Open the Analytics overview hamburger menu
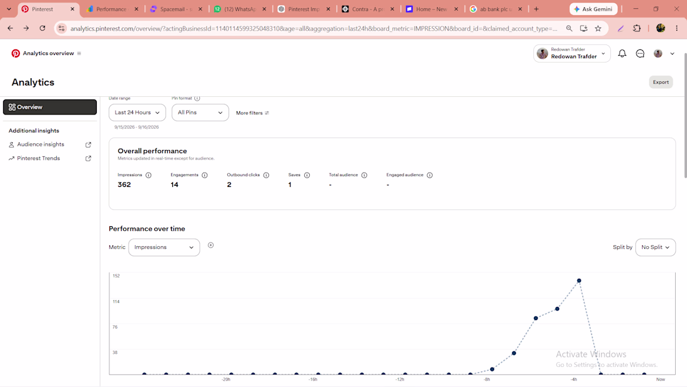Image resolution: width=687 pixels, height=387 pixels. tap(79, 54)
